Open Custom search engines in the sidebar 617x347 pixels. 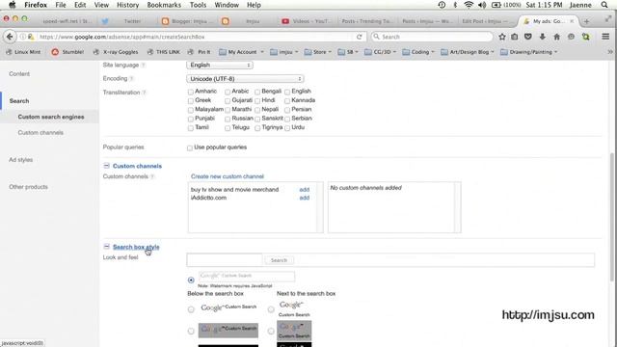coord(51,117)
